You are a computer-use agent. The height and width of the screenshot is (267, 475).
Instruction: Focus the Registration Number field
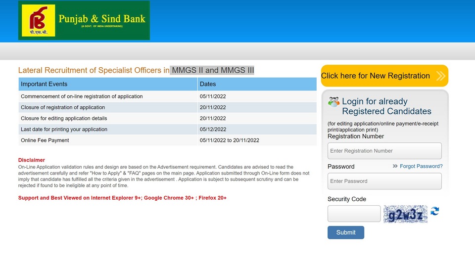pyautogui.click(x=384, y=151)
